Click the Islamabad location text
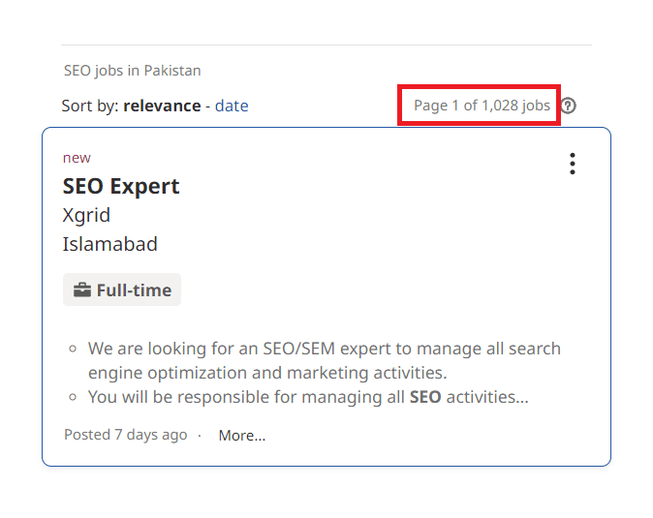Viewport: 653px width, 518px height. point(109,244)
